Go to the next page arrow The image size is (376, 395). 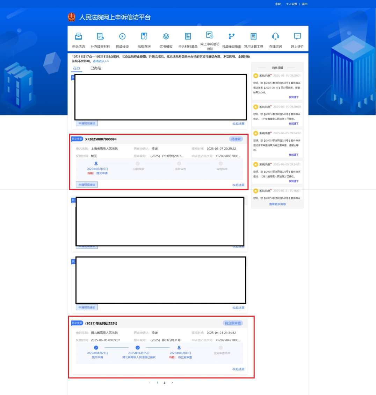[x=172, y=383]
